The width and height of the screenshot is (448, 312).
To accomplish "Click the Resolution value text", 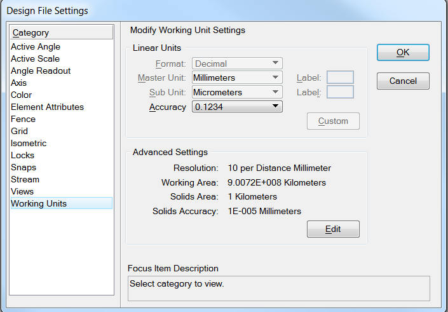I will [279, 168].
